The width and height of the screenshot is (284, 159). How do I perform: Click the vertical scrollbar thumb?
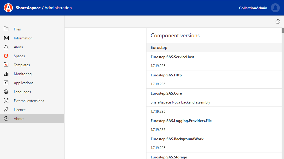pos(283,30)
